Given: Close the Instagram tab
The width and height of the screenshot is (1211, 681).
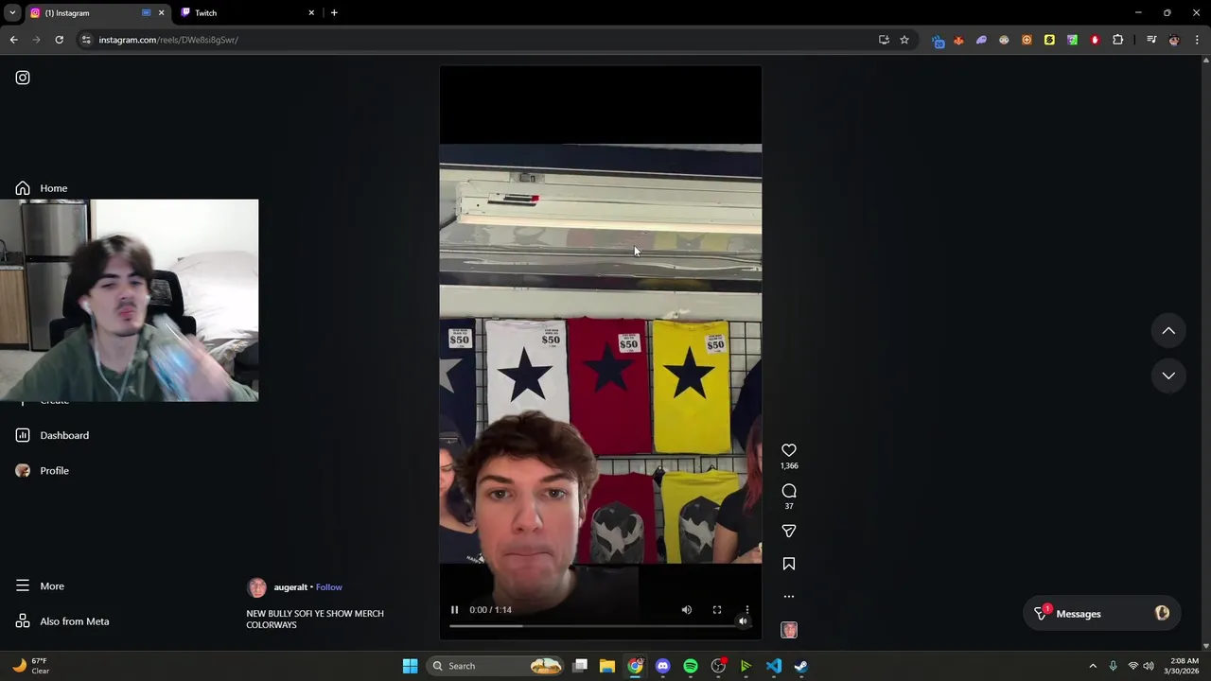Looking at the screenshot, I should 161,13.
